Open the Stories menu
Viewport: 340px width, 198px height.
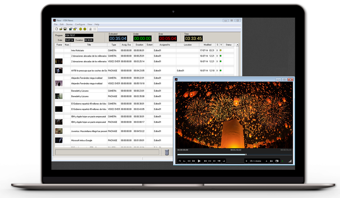point(69,24)
